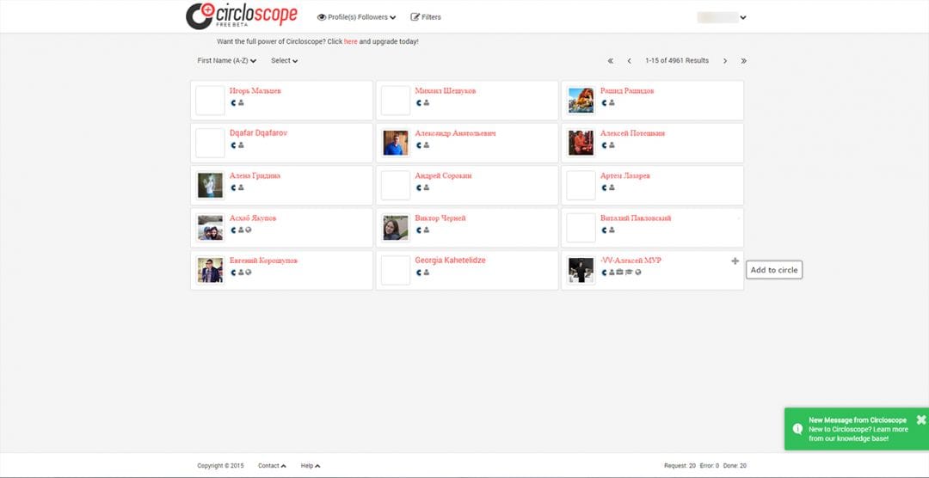Image resolution: width=929 pixels, height=478 pixels.
Task: Expand the Contact footer menu
Action: 272,466
